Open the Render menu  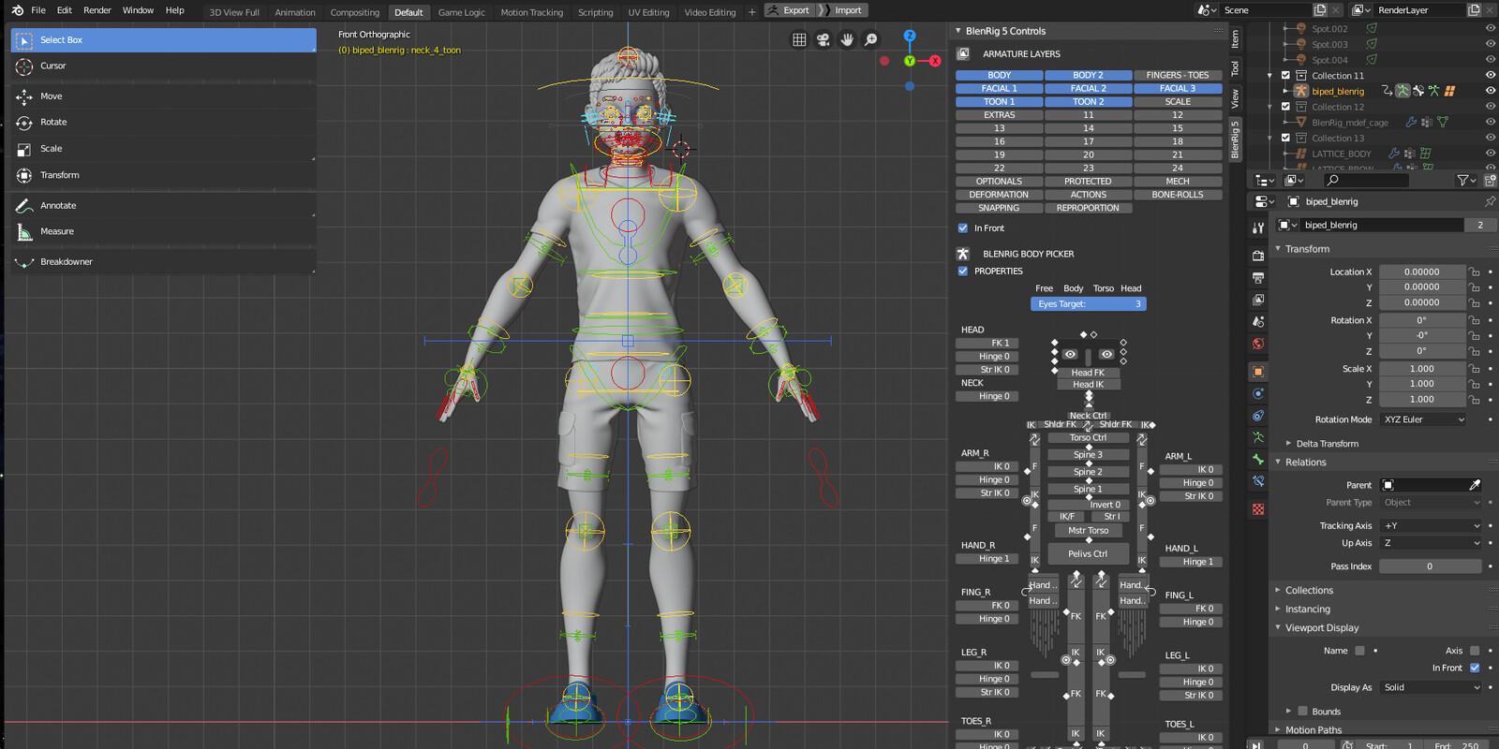[x=97, y=10]
